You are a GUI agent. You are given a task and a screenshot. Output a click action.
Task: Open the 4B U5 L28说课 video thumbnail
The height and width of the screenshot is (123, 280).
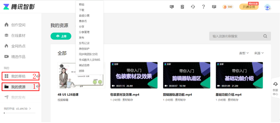tap(81, 75)
